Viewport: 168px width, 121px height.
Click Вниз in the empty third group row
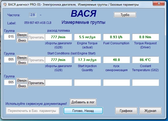tap(22, 86)
